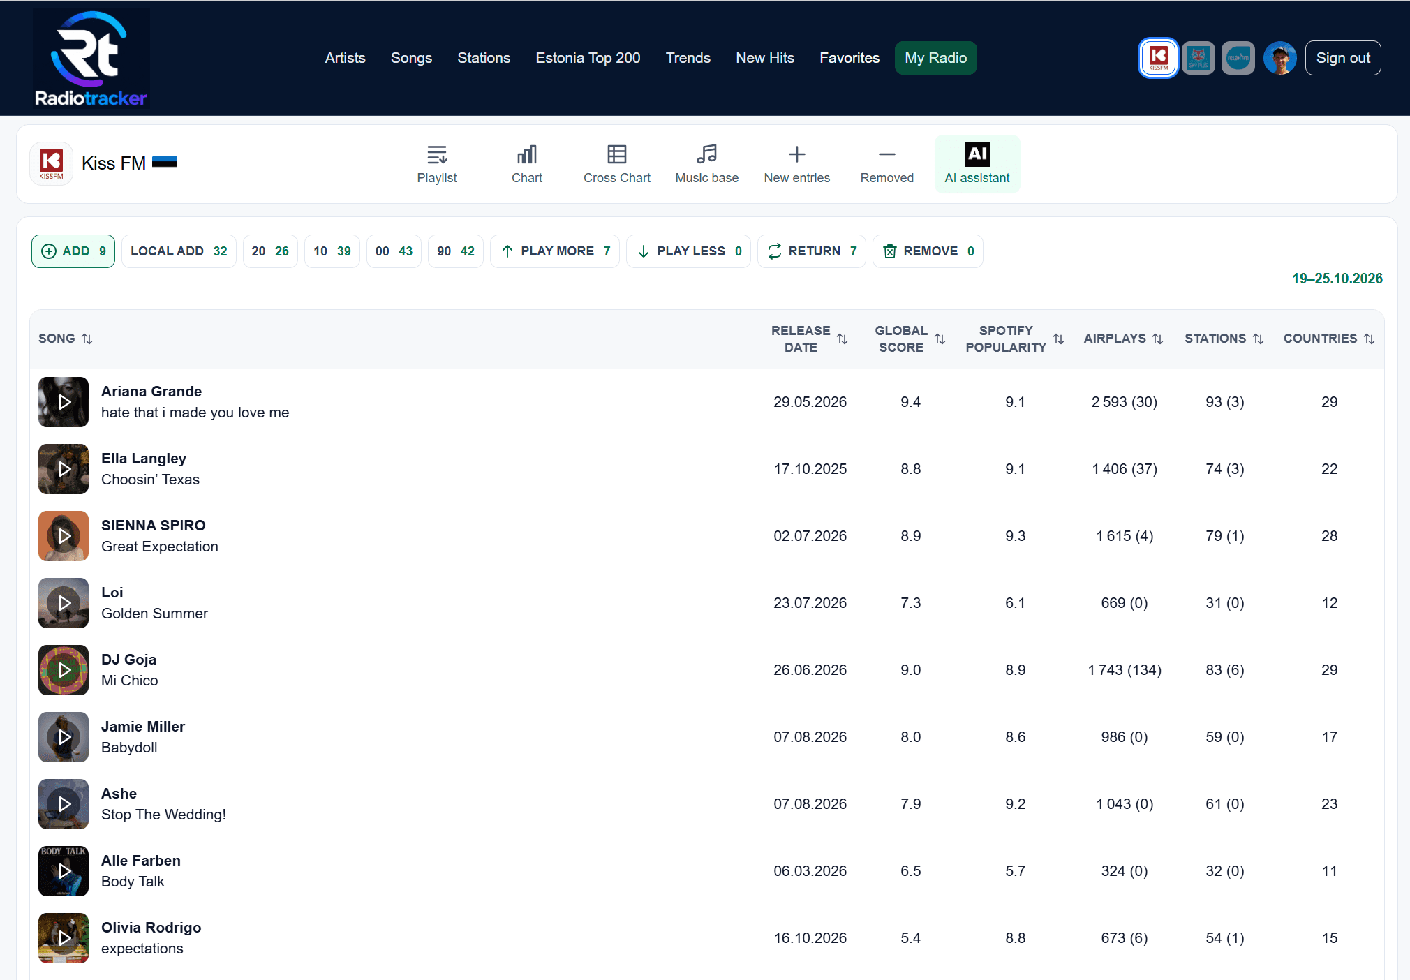Image resolution: width=1410 pixels, height=980 pixels.
Task: Open DJ Goja artist link
Action: pyautogui.click(x=128, y=660)
